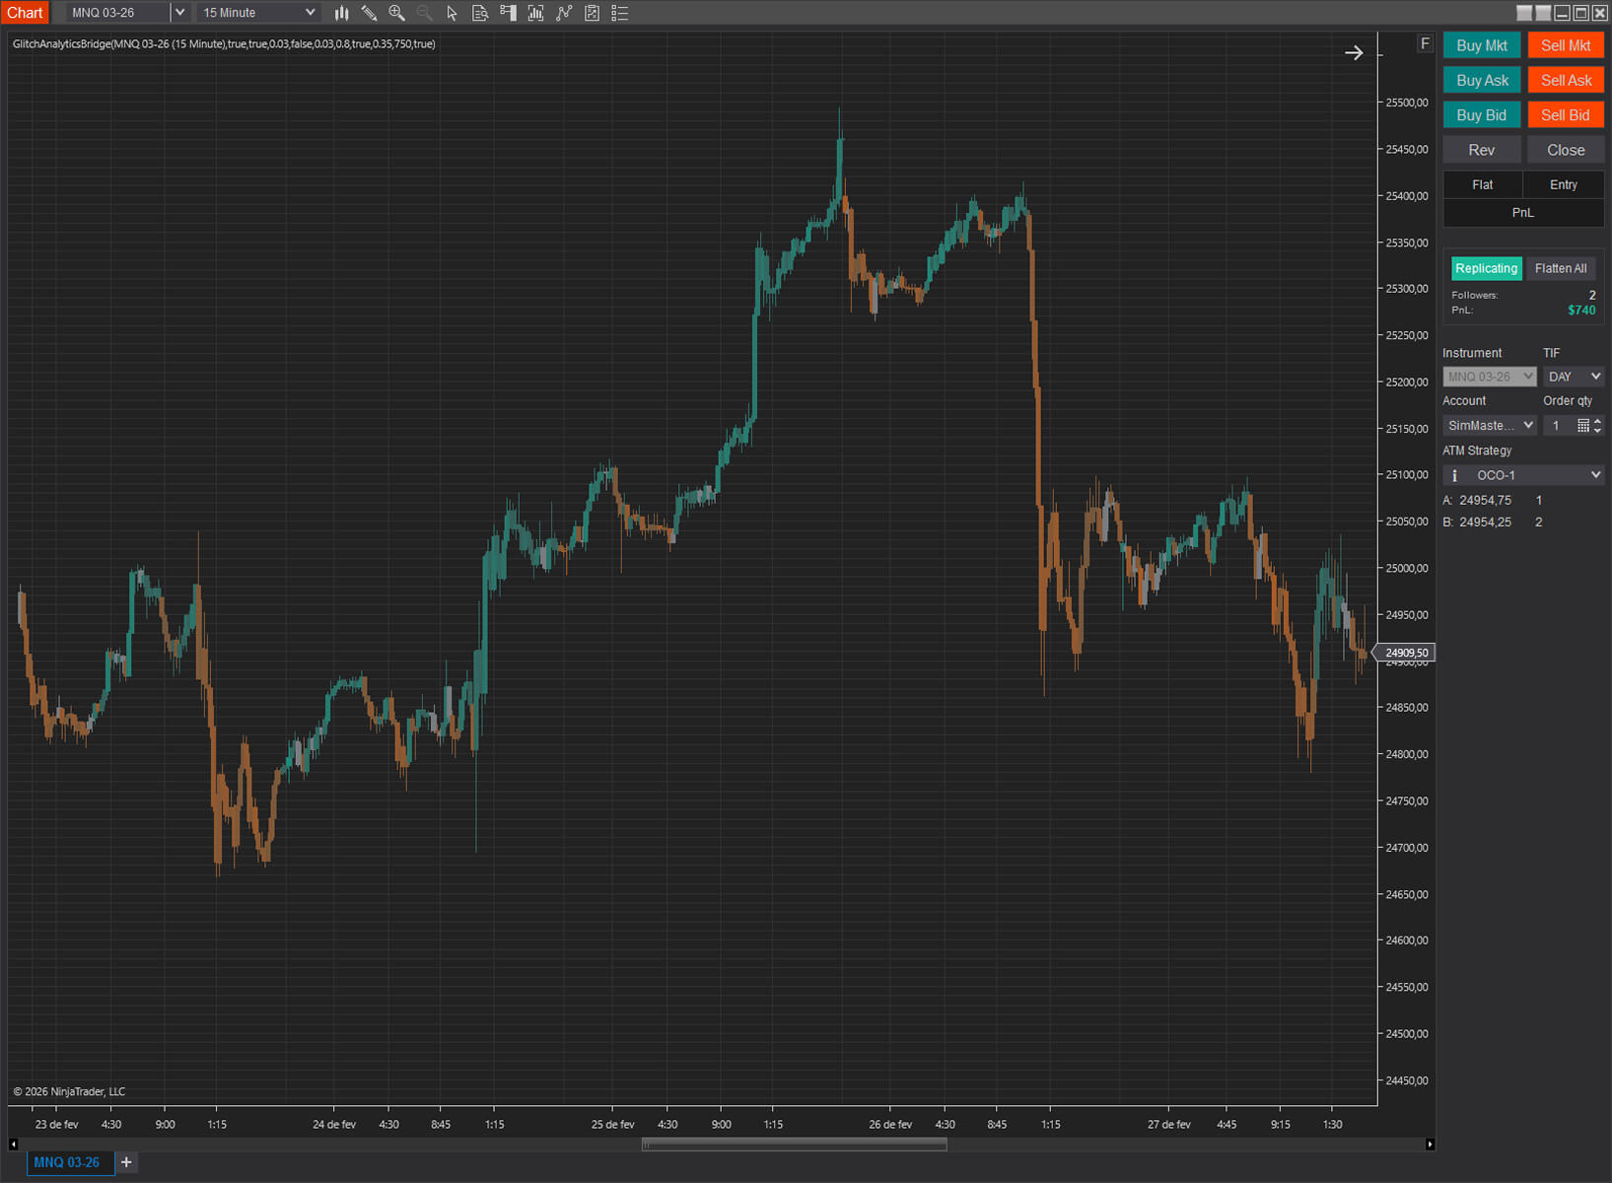Select the drawing tools pencil icon
The image size is (1612, 1183).
[369, 13]
